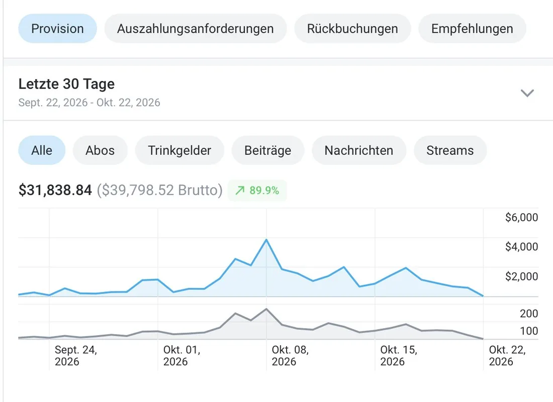Open the Empfehlungen tab
The height and width of the screenshot is (402, 553).
pos(472,29)
